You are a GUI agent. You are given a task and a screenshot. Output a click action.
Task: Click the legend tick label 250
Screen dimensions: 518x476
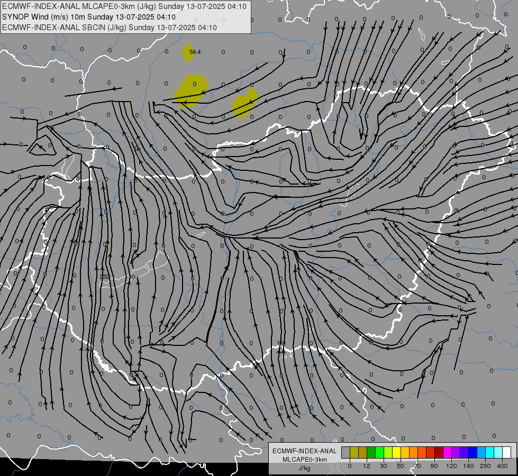click(x=485, y=466)
